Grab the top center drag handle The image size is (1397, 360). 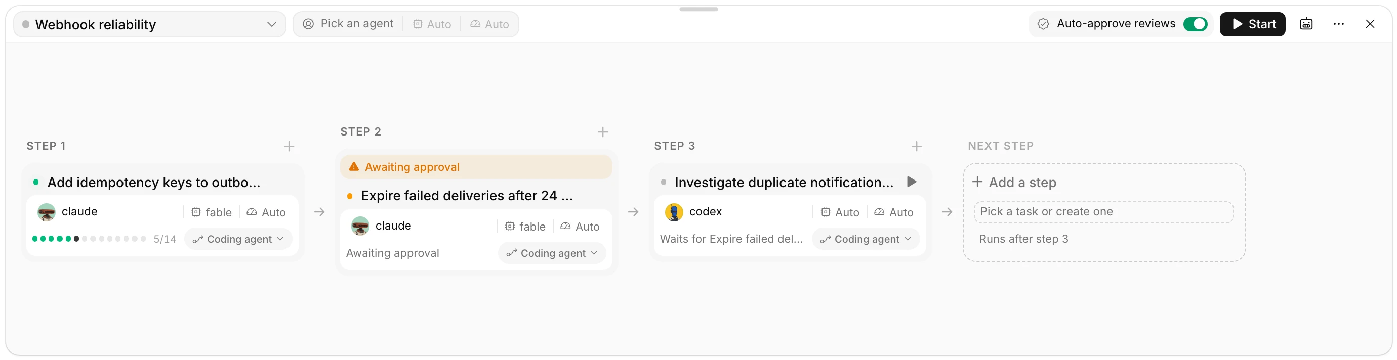[x=698, y=9]
